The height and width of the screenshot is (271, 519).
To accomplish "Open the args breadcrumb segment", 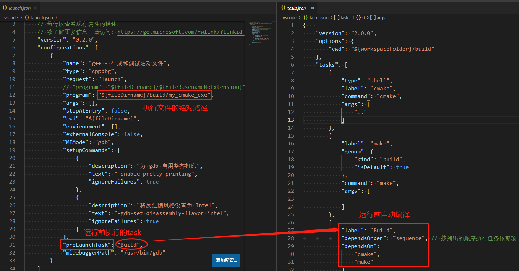I will (378, 17).
